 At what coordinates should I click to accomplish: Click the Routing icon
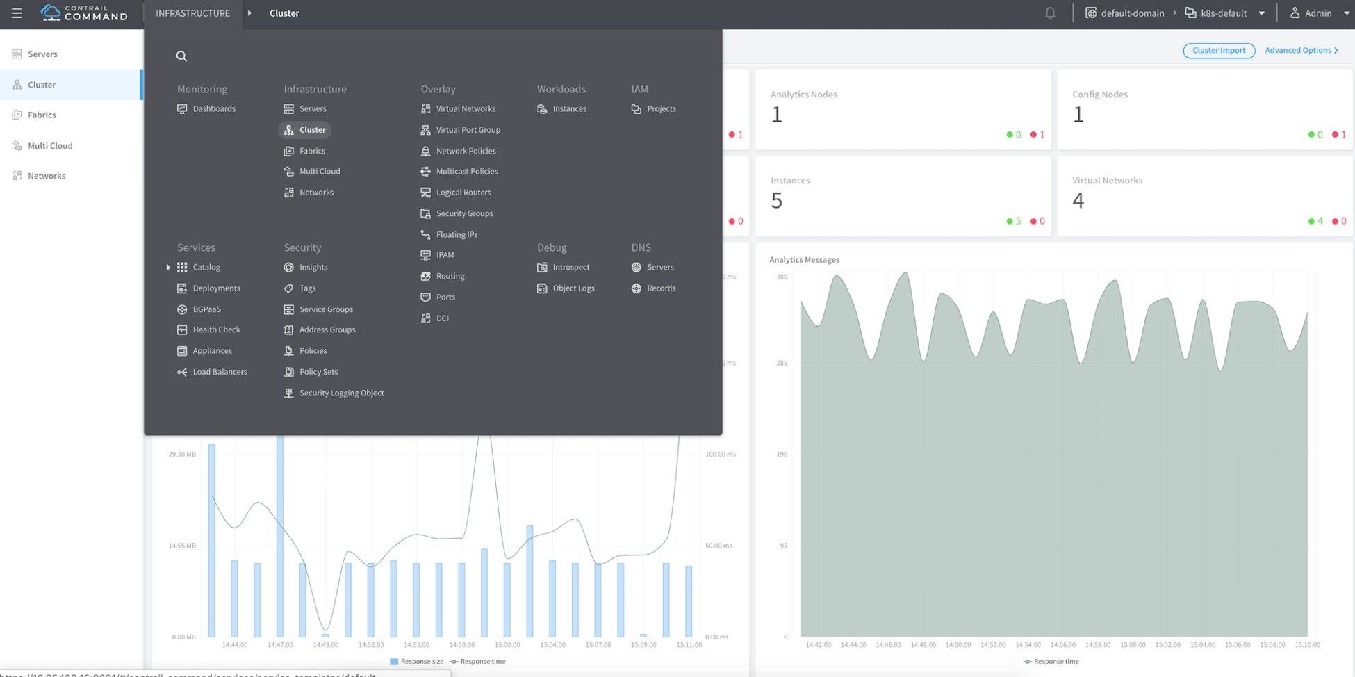pyautogui.click(x=425, y=276)
